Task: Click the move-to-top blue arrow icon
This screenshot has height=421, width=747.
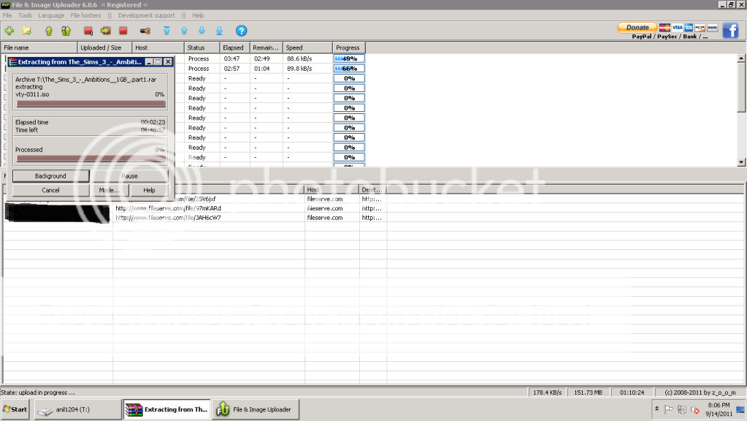Action: pyautogui.click(x=166, y=31)
